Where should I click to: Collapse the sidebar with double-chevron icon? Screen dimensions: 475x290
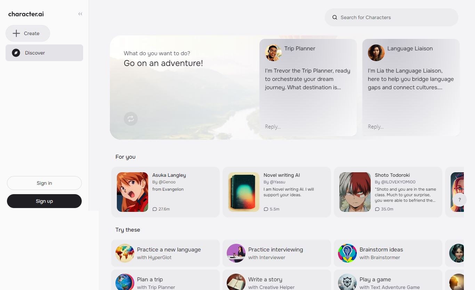[80, 14]
